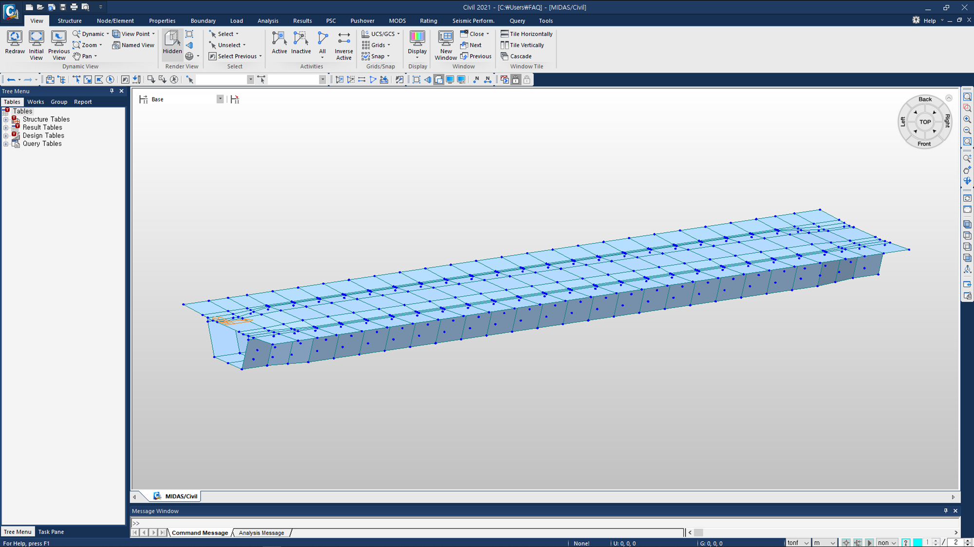The width and height of the screenshot is (974, 547).
Task: Open a New Window
Action: coord(446,45)
